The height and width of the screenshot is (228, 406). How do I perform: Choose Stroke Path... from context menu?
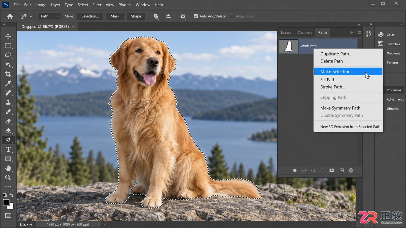(348, 87)
